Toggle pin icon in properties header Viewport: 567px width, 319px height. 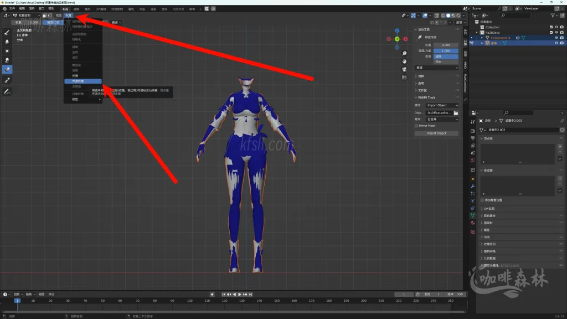[562, 120]
